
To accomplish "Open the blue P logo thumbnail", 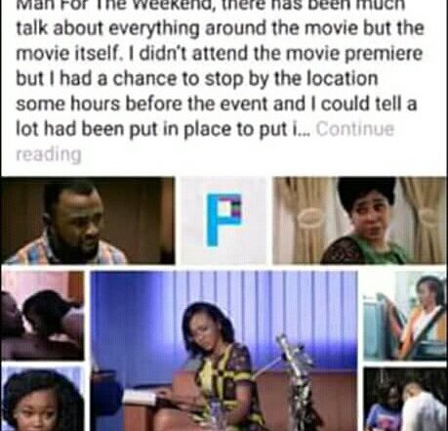I will (224, 221).
